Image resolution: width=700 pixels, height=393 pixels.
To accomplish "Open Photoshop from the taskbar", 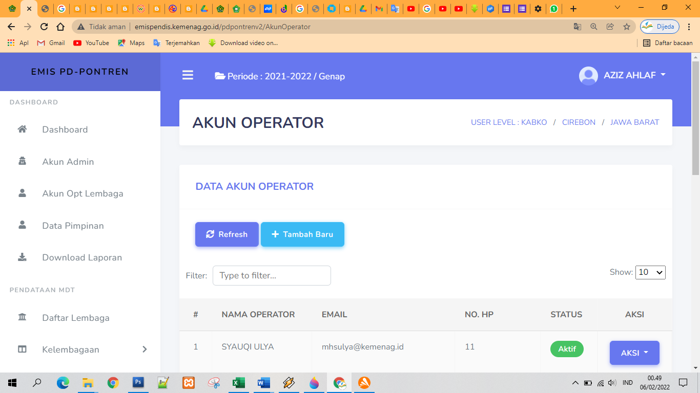I will [138, 382].
